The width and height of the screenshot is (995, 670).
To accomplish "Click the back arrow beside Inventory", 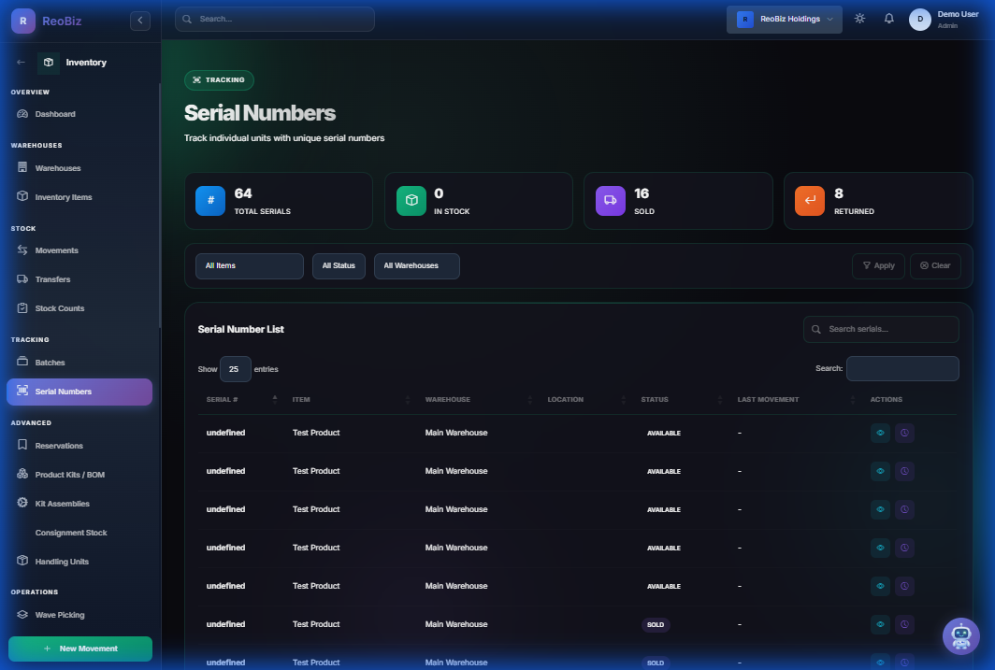I will (22, 63).
